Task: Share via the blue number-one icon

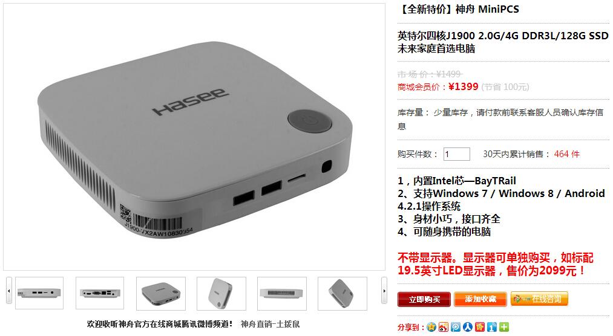Action: pos(492,327)
